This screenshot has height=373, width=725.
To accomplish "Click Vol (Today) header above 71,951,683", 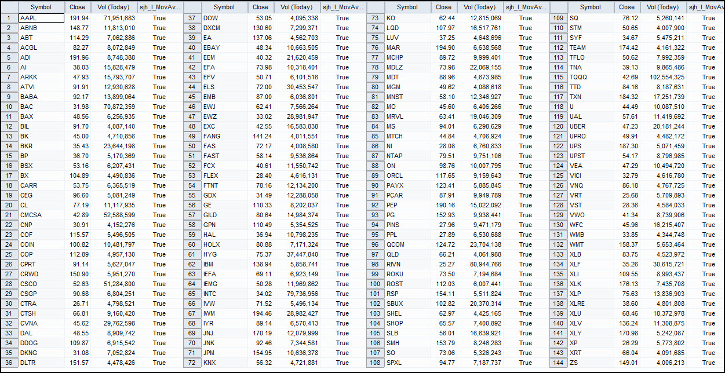I will click(114, 8).
